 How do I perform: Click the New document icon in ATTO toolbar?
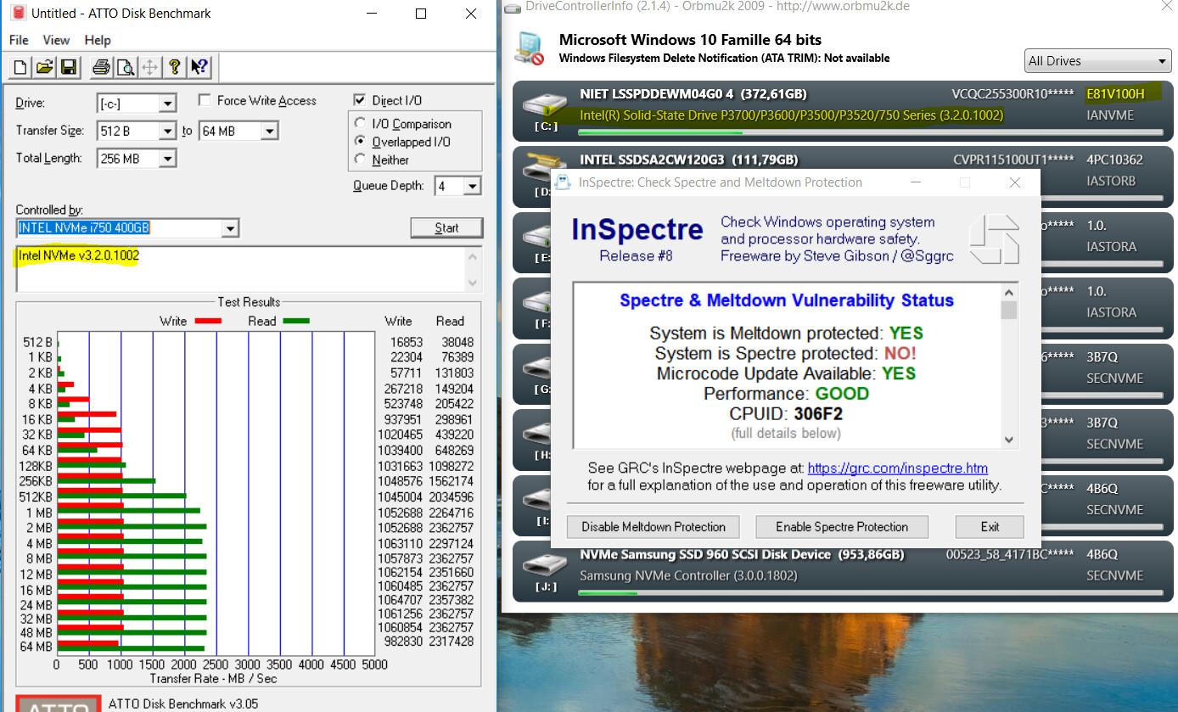pyautogui.click(x=20, y=67)
